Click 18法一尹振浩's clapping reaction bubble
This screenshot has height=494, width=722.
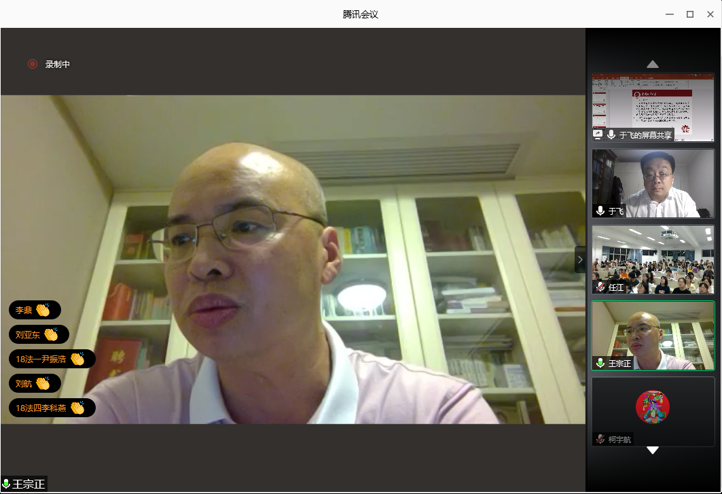(52, 359)
